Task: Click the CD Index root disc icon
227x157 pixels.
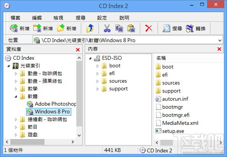Action: coord(8,58)
